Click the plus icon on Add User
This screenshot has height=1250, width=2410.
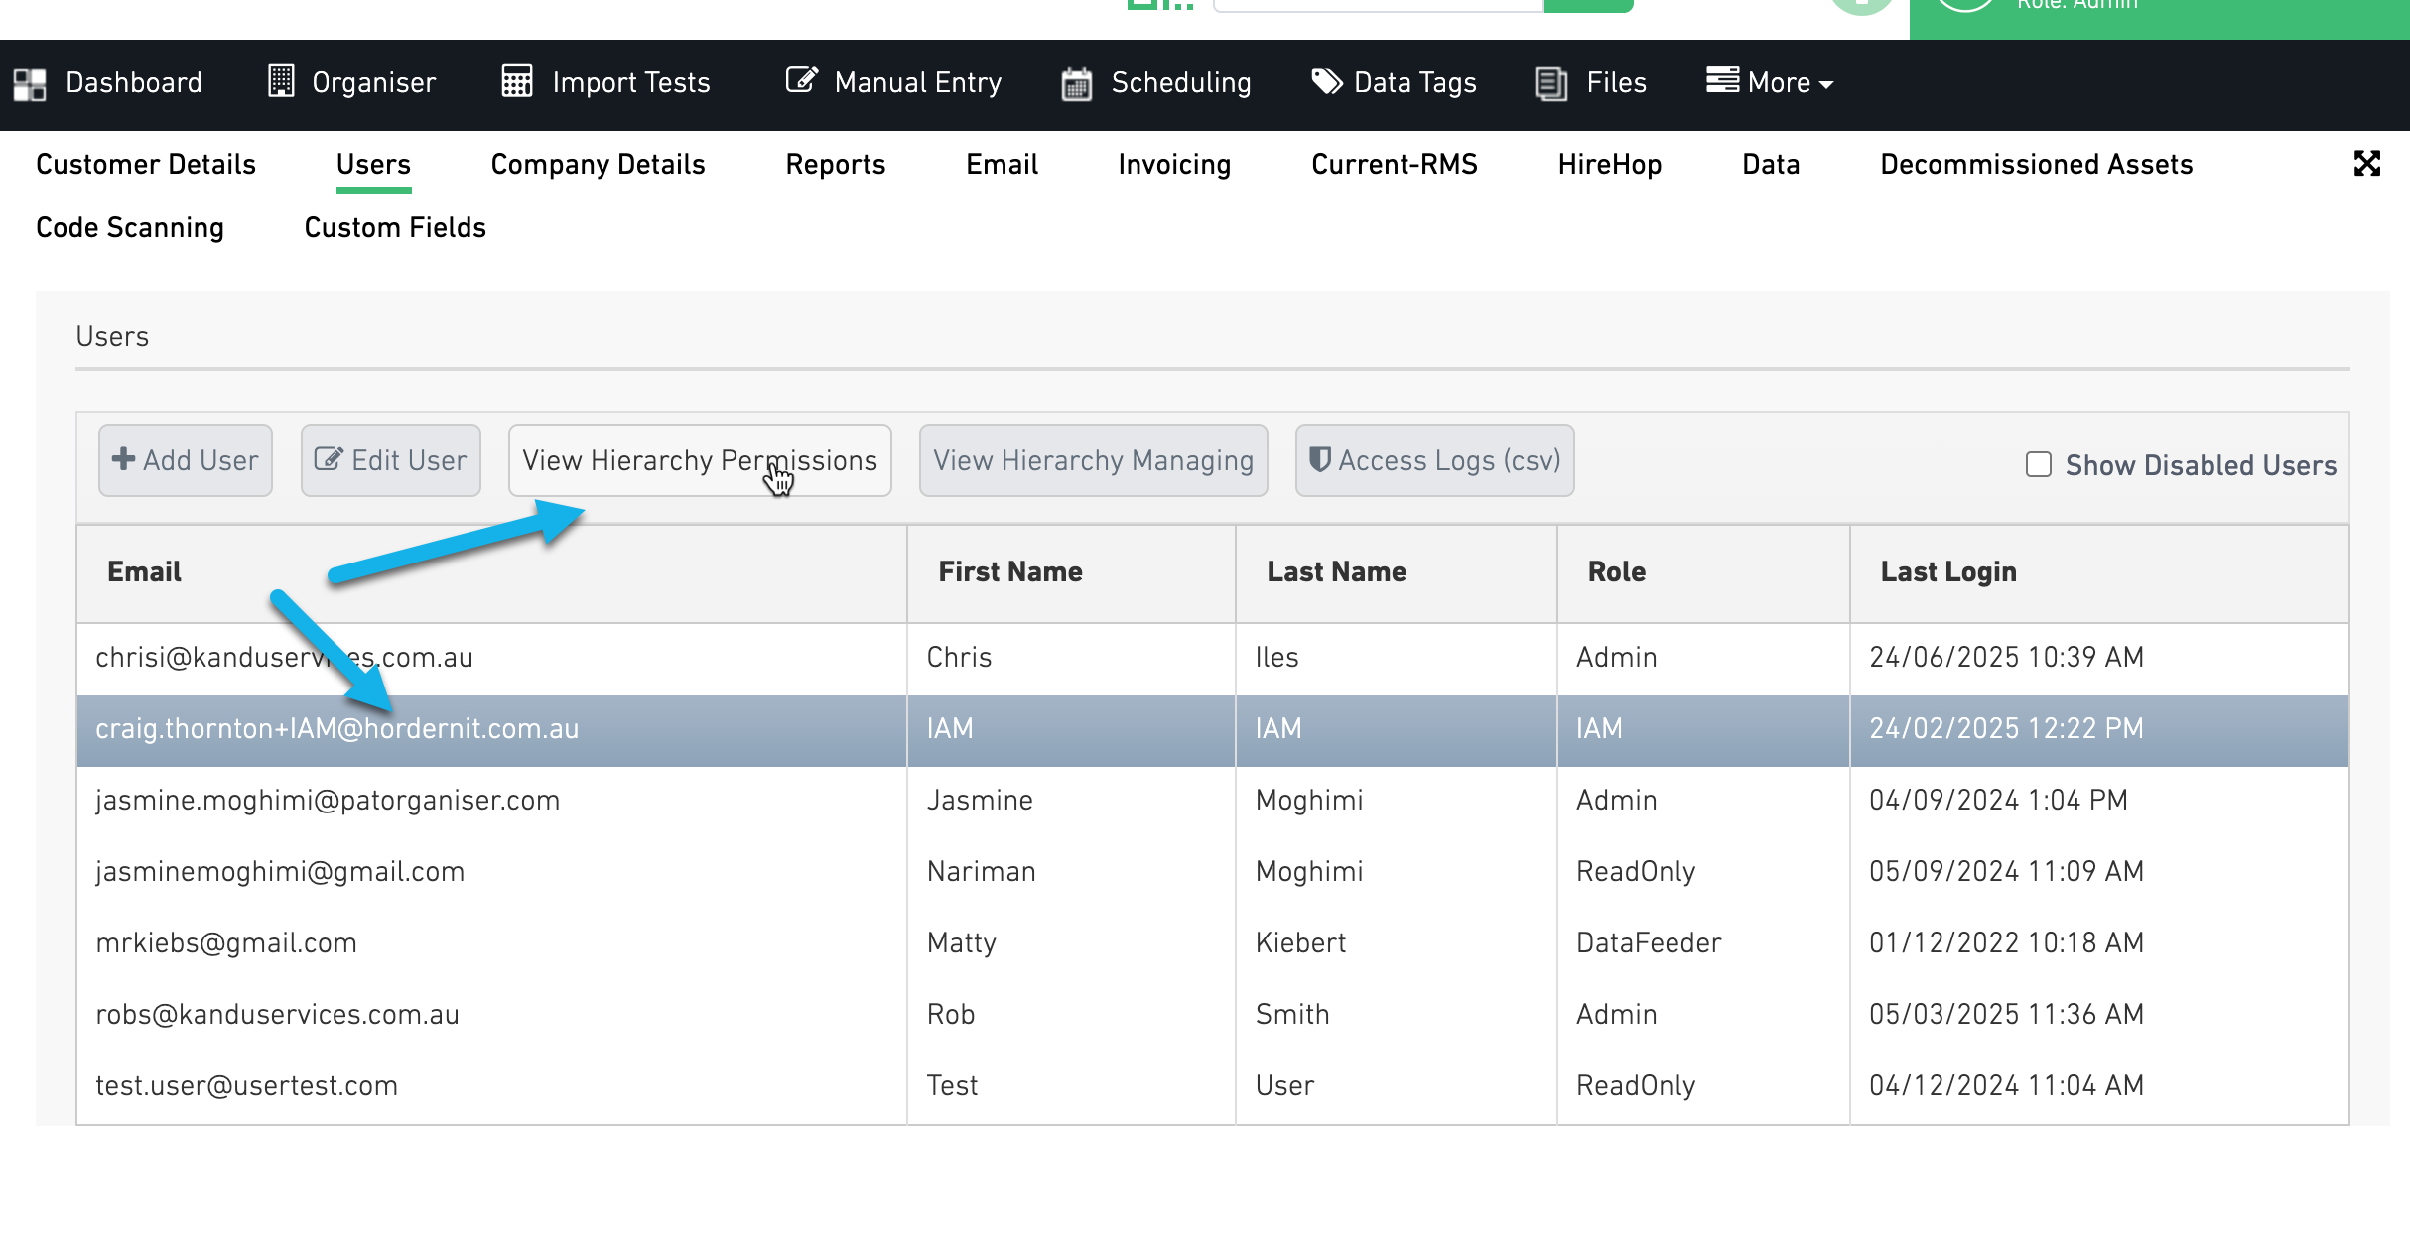point(124,459)
